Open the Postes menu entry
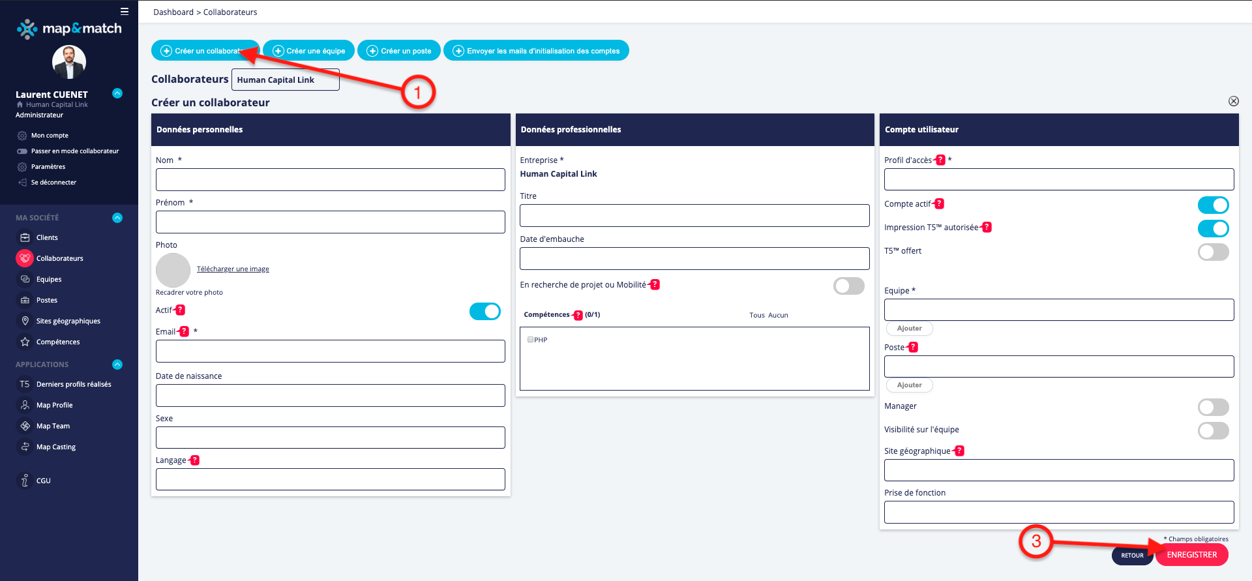 (x=47, y=300)
